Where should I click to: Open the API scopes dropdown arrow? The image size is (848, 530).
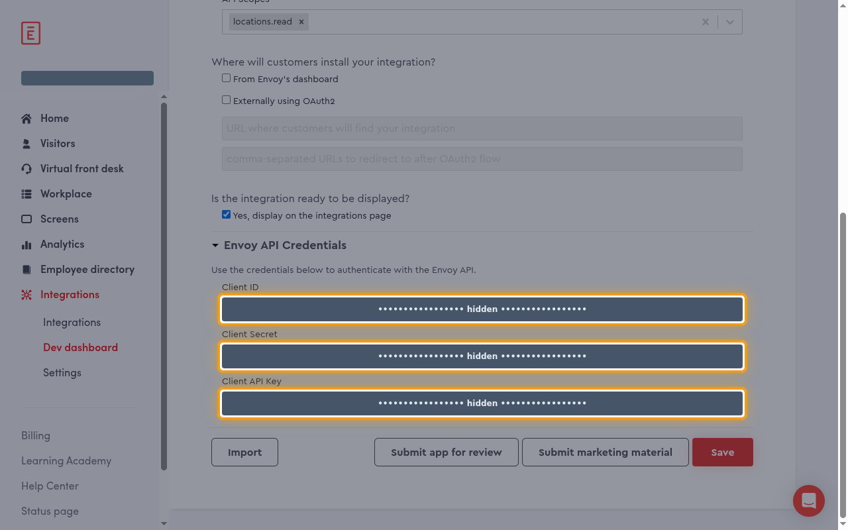pos(729,22)
